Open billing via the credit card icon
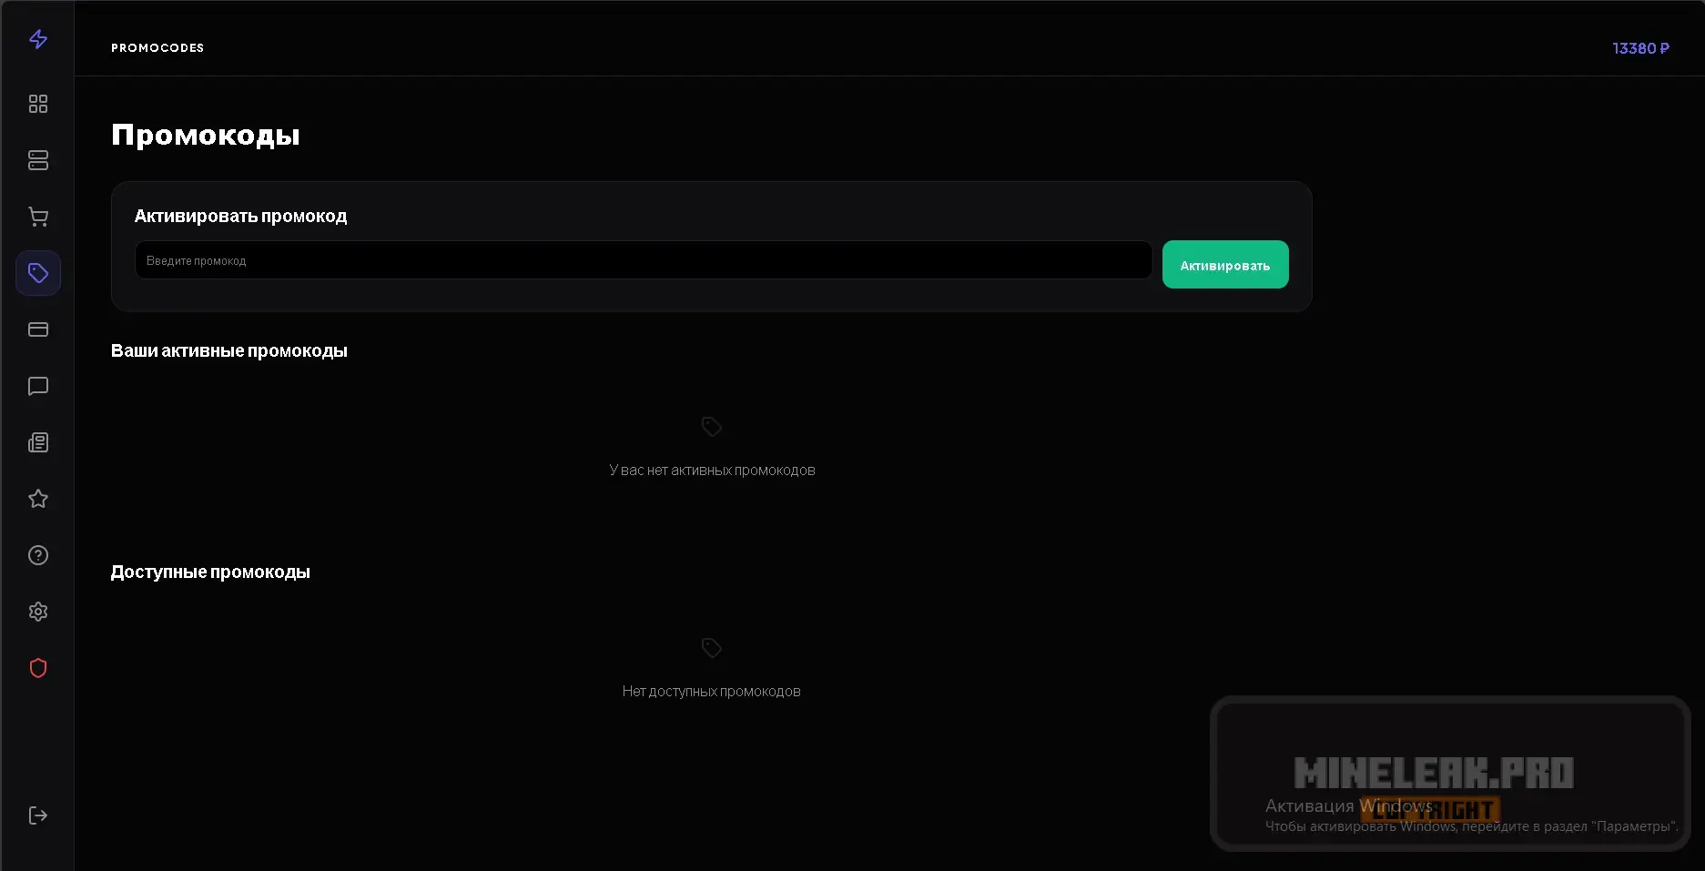This screenshot has width=1705, height=871. pyautogui.click(x=38, y=329)
